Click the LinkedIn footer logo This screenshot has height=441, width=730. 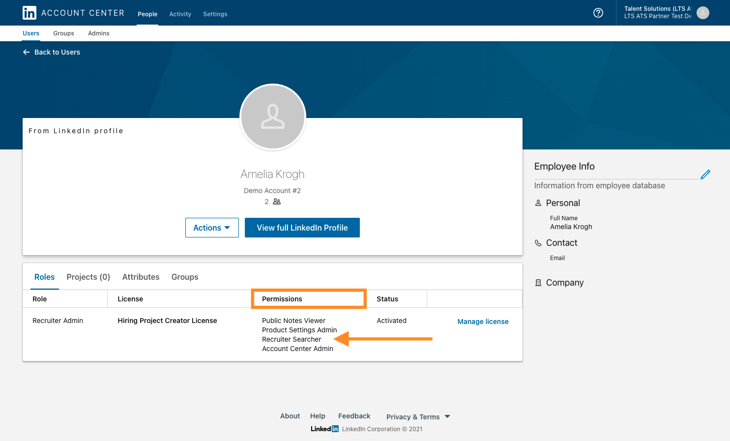pyautogui.click(x=324, y=429)
